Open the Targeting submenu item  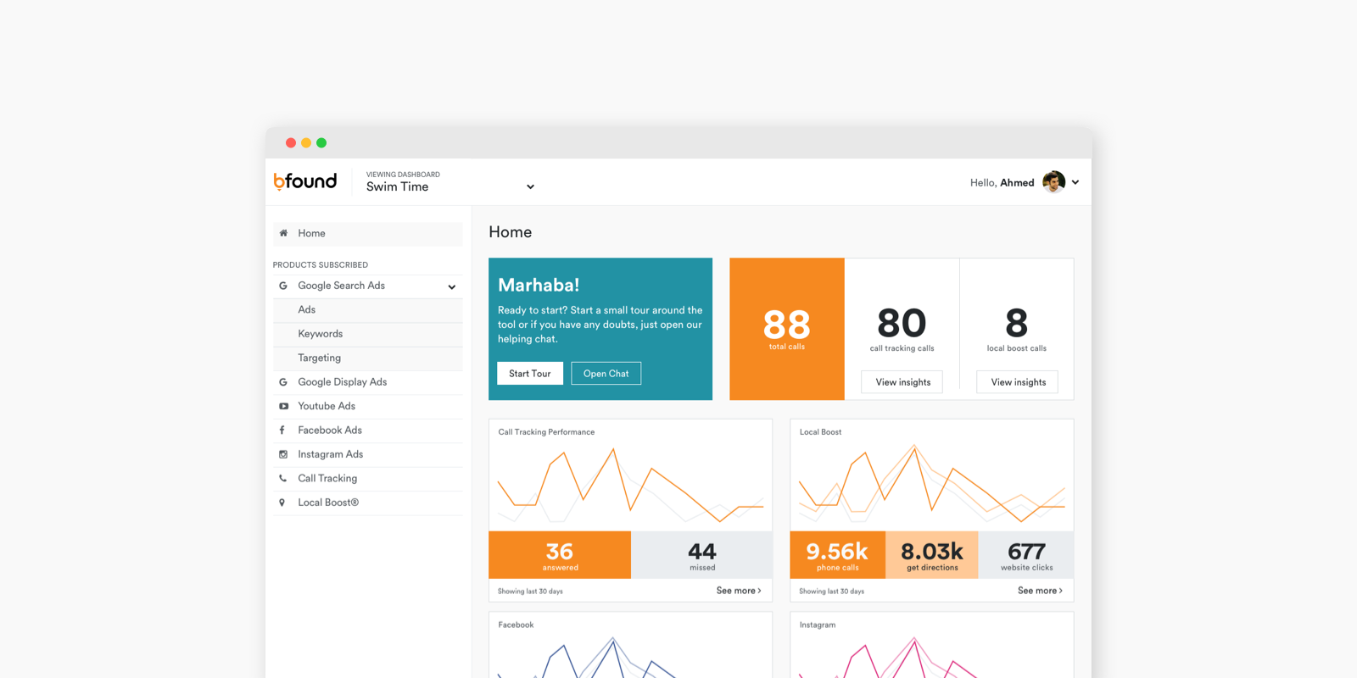pyautogui.click(x=368, y=358)
